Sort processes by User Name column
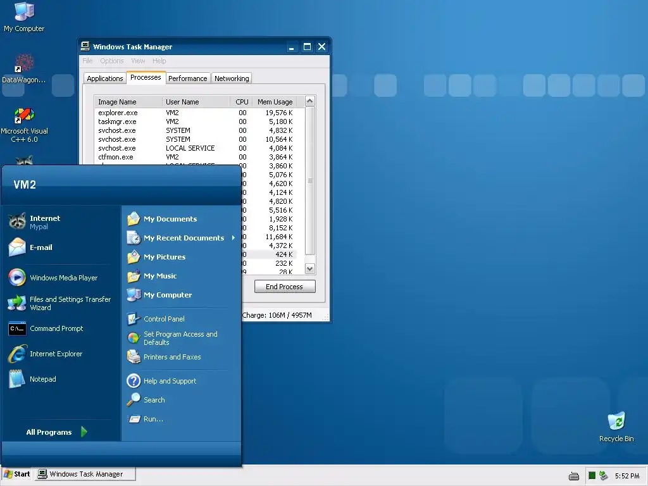Viewport: 648px width, 486px height. point(196,102)
